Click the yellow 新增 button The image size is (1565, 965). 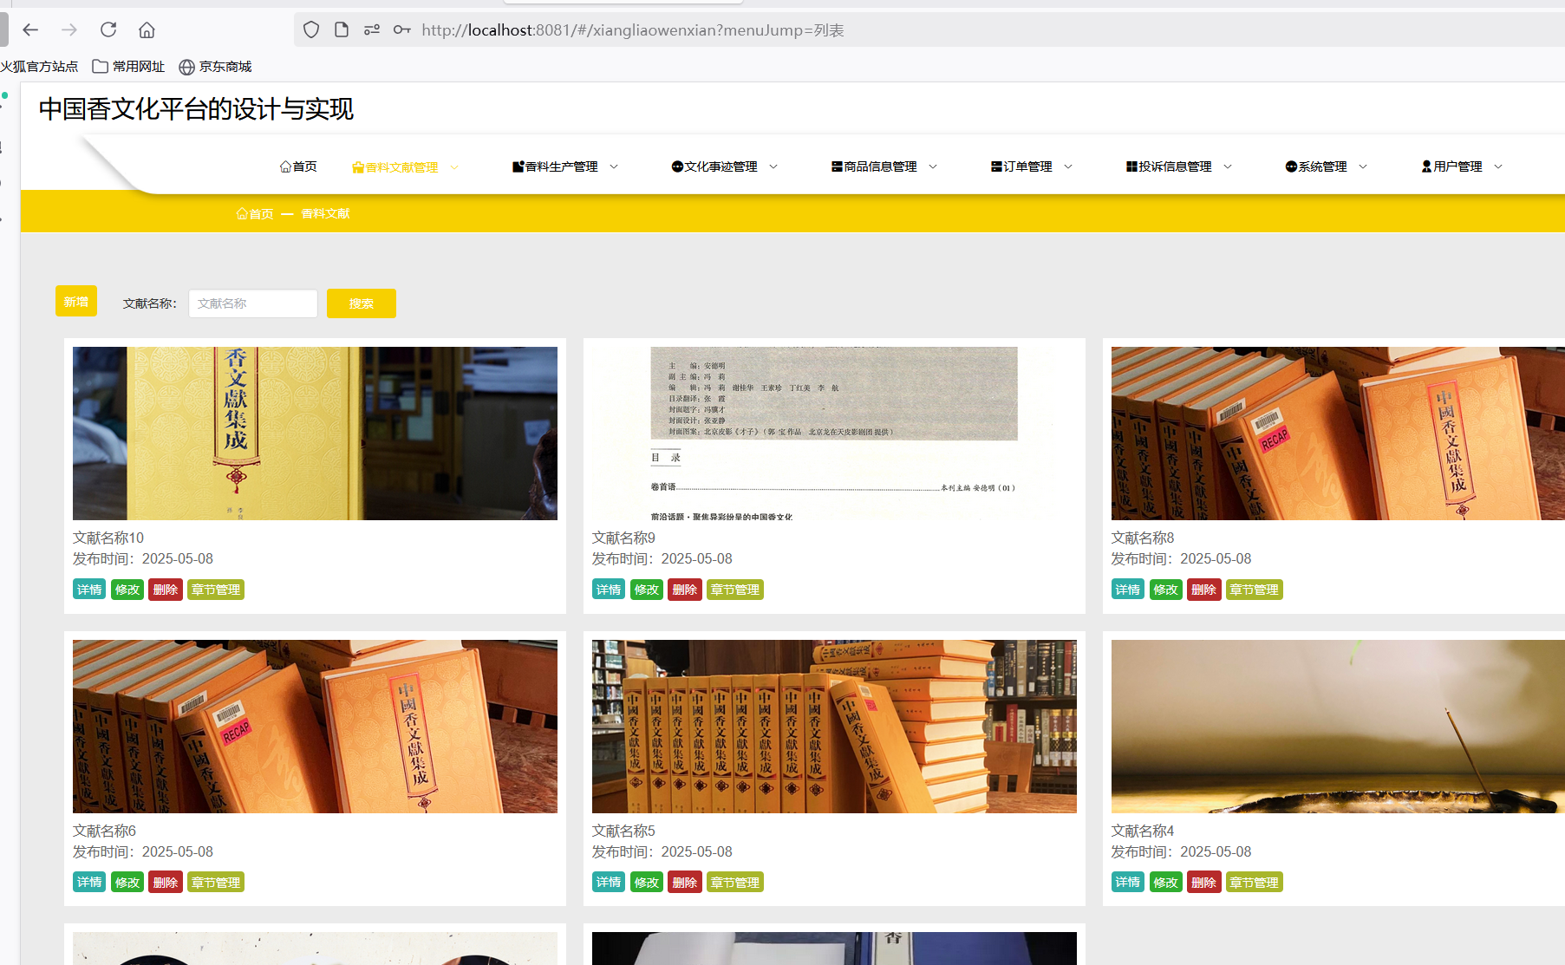pyautogui.click(x=76, y=302)
